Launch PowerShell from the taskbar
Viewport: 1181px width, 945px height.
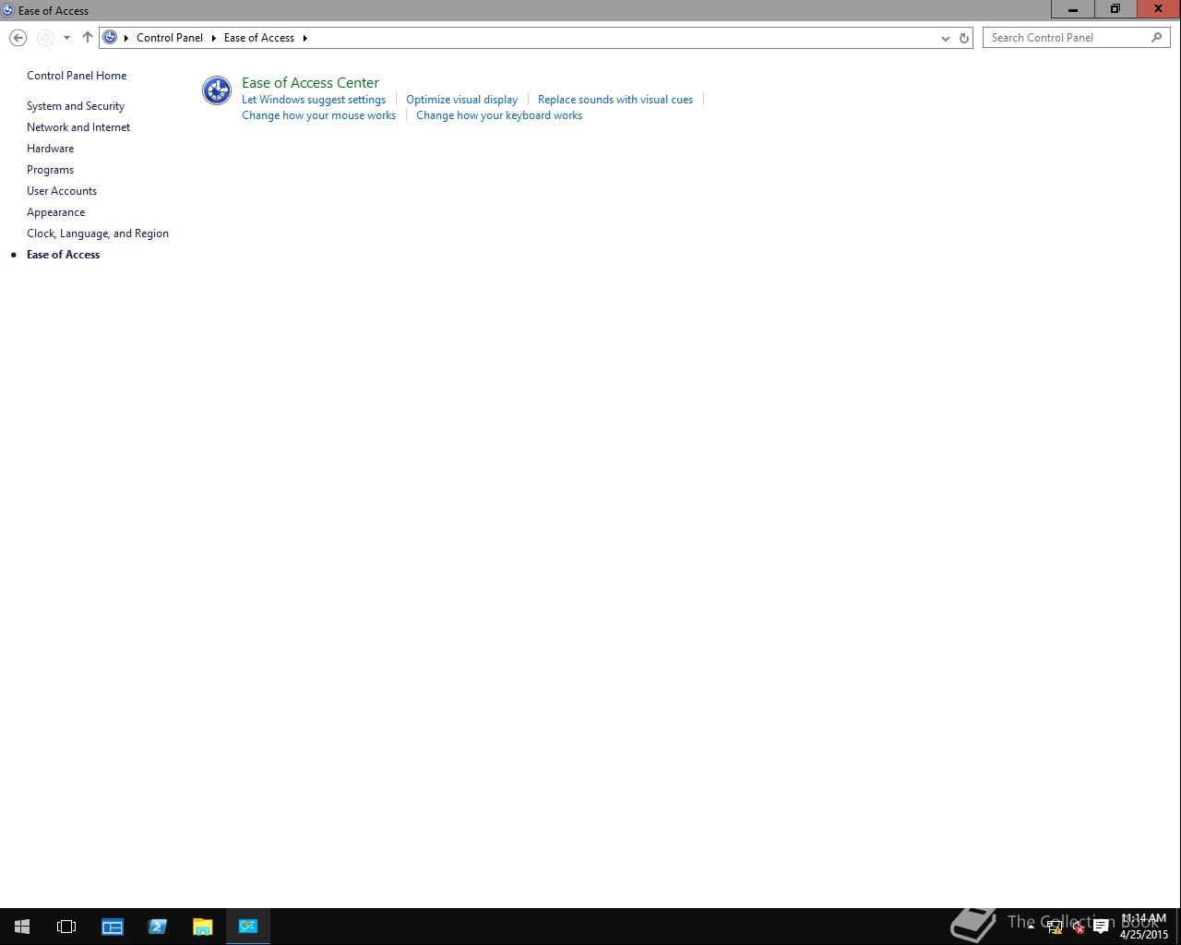pos(157,927)
